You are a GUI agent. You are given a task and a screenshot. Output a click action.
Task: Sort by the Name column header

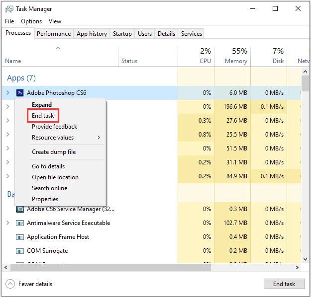[60, 56]
